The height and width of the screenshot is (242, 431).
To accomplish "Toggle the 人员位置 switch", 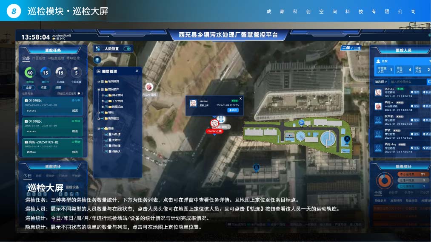I will click(127, 49).
